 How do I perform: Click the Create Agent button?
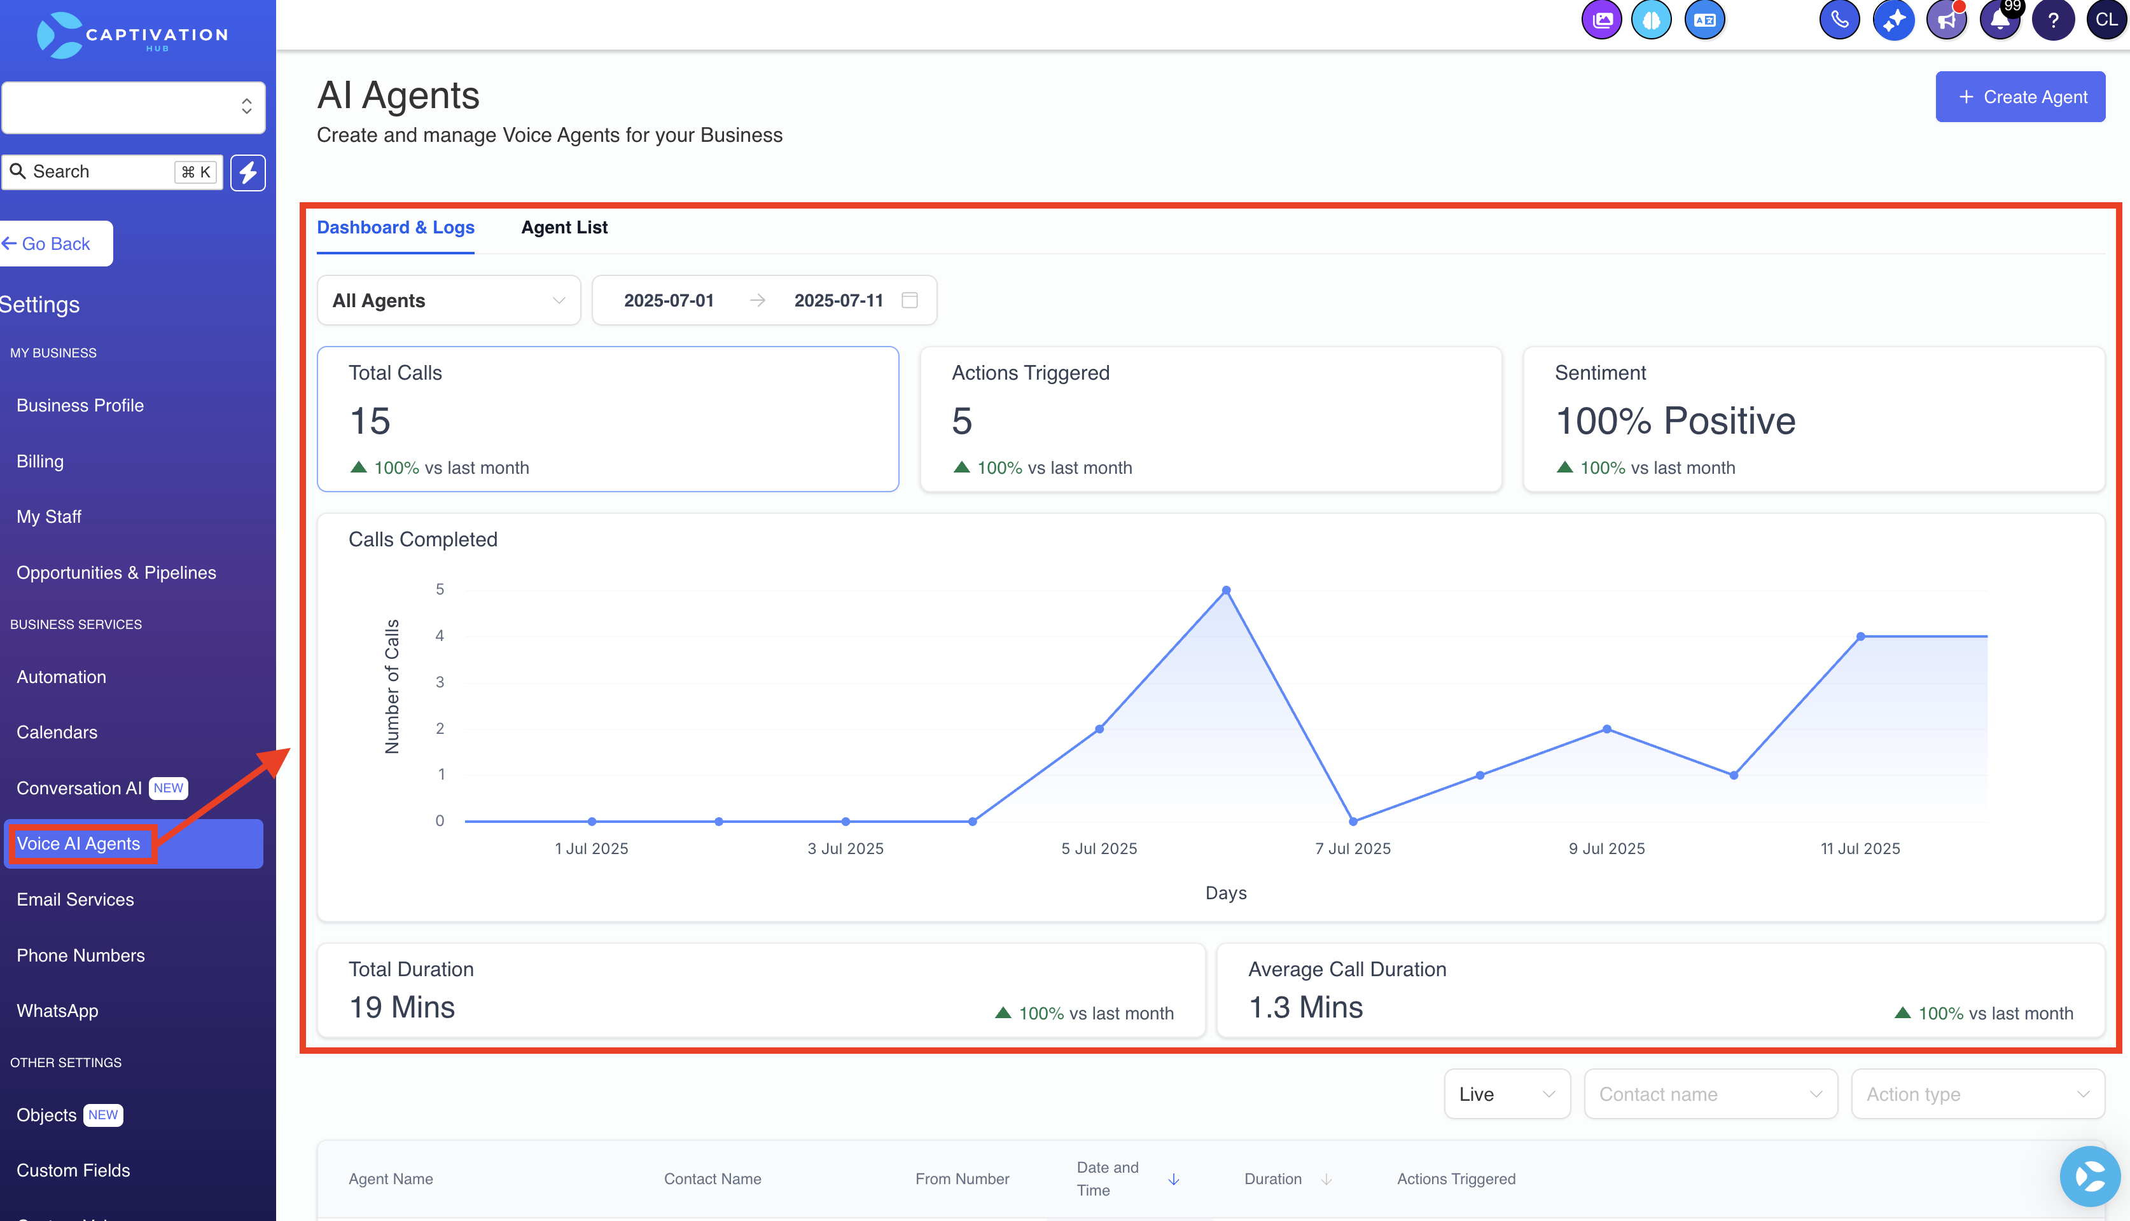point(2020,97)
